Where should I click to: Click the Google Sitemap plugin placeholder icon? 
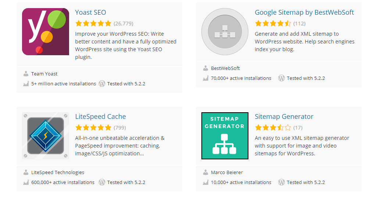[225, 32]
